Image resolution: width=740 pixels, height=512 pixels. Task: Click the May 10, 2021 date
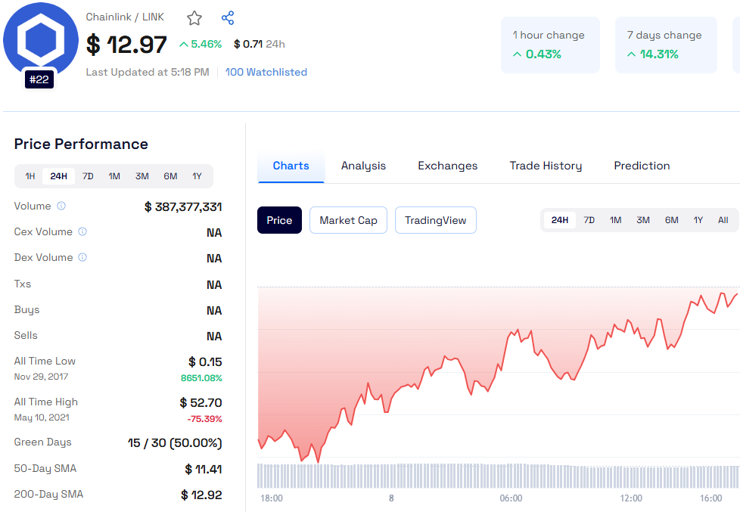click(x=42, y=417)
